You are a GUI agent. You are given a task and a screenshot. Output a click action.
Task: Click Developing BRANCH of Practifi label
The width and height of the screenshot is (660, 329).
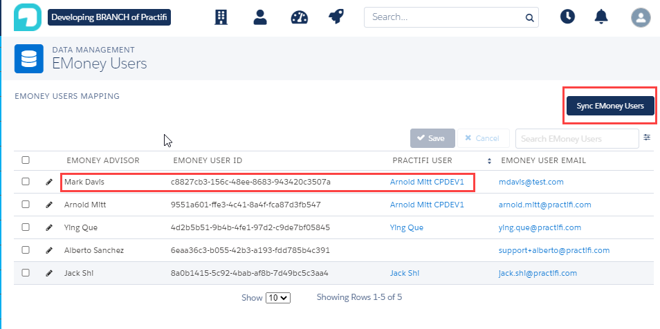coord(109,17)
